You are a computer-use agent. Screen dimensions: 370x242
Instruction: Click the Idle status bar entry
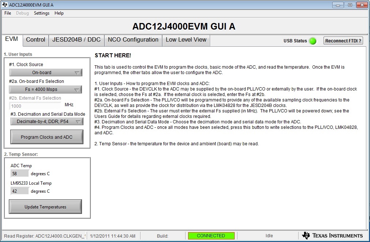click(269, 236)
